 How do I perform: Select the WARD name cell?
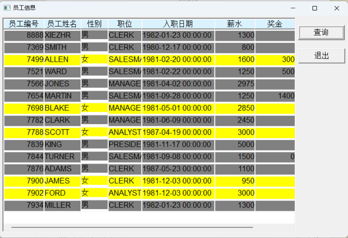pyautogui.click(x=62, y=72)
